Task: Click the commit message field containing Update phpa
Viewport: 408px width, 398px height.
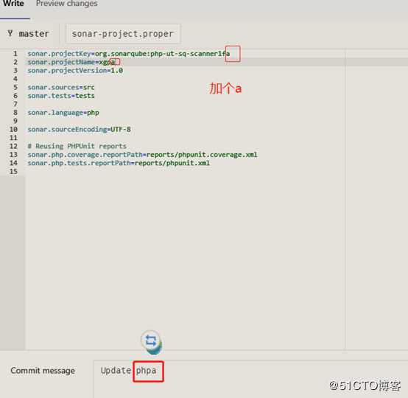Action: [250, 379]
